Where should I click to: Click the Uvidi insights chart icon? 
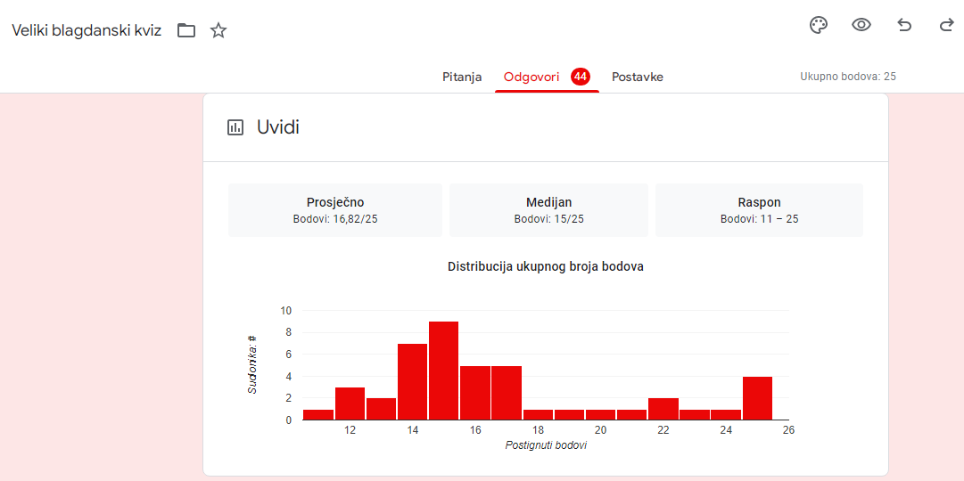pos(235,127)
